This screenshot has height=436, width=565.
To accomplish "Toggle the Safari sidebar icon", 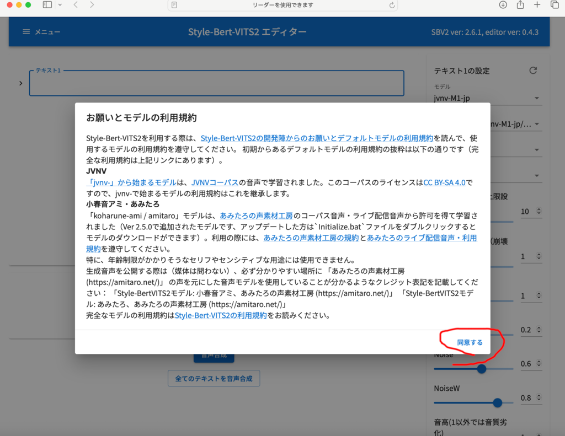I will 47,4.
